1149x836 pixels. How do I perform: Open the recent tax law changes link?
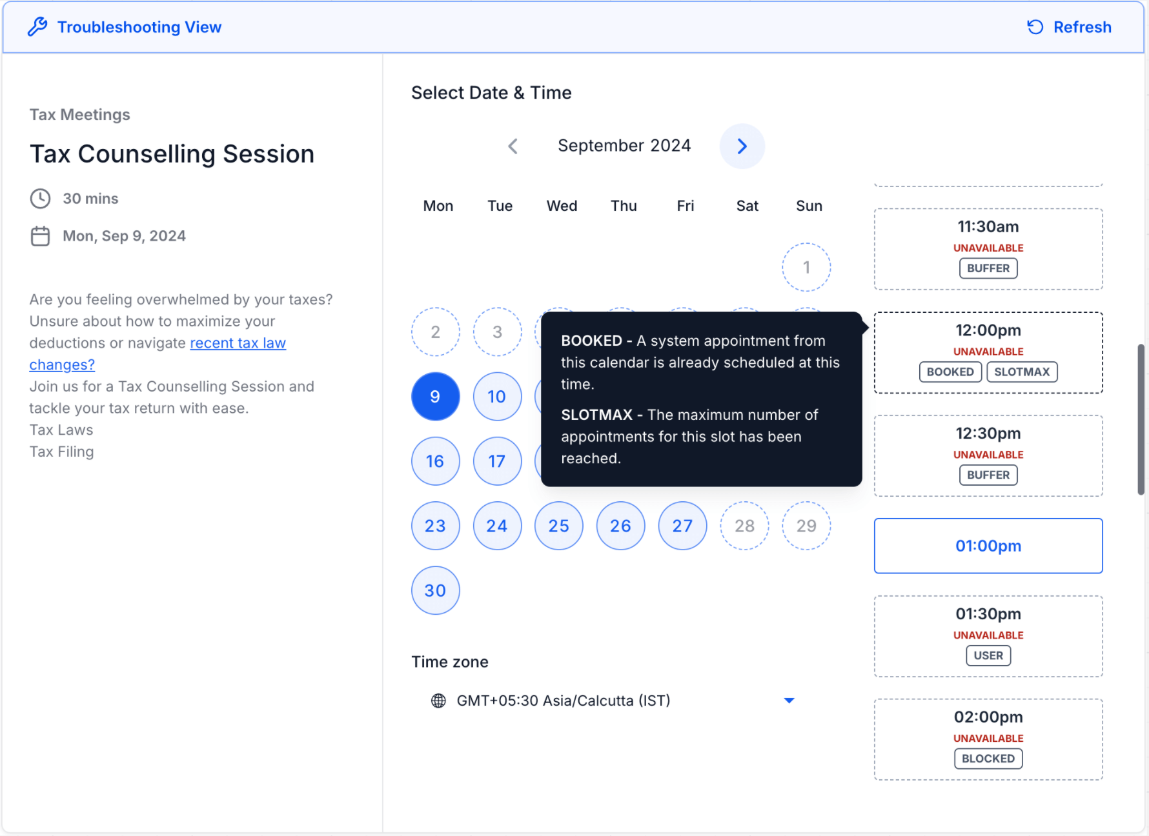(x=158, y=354)
